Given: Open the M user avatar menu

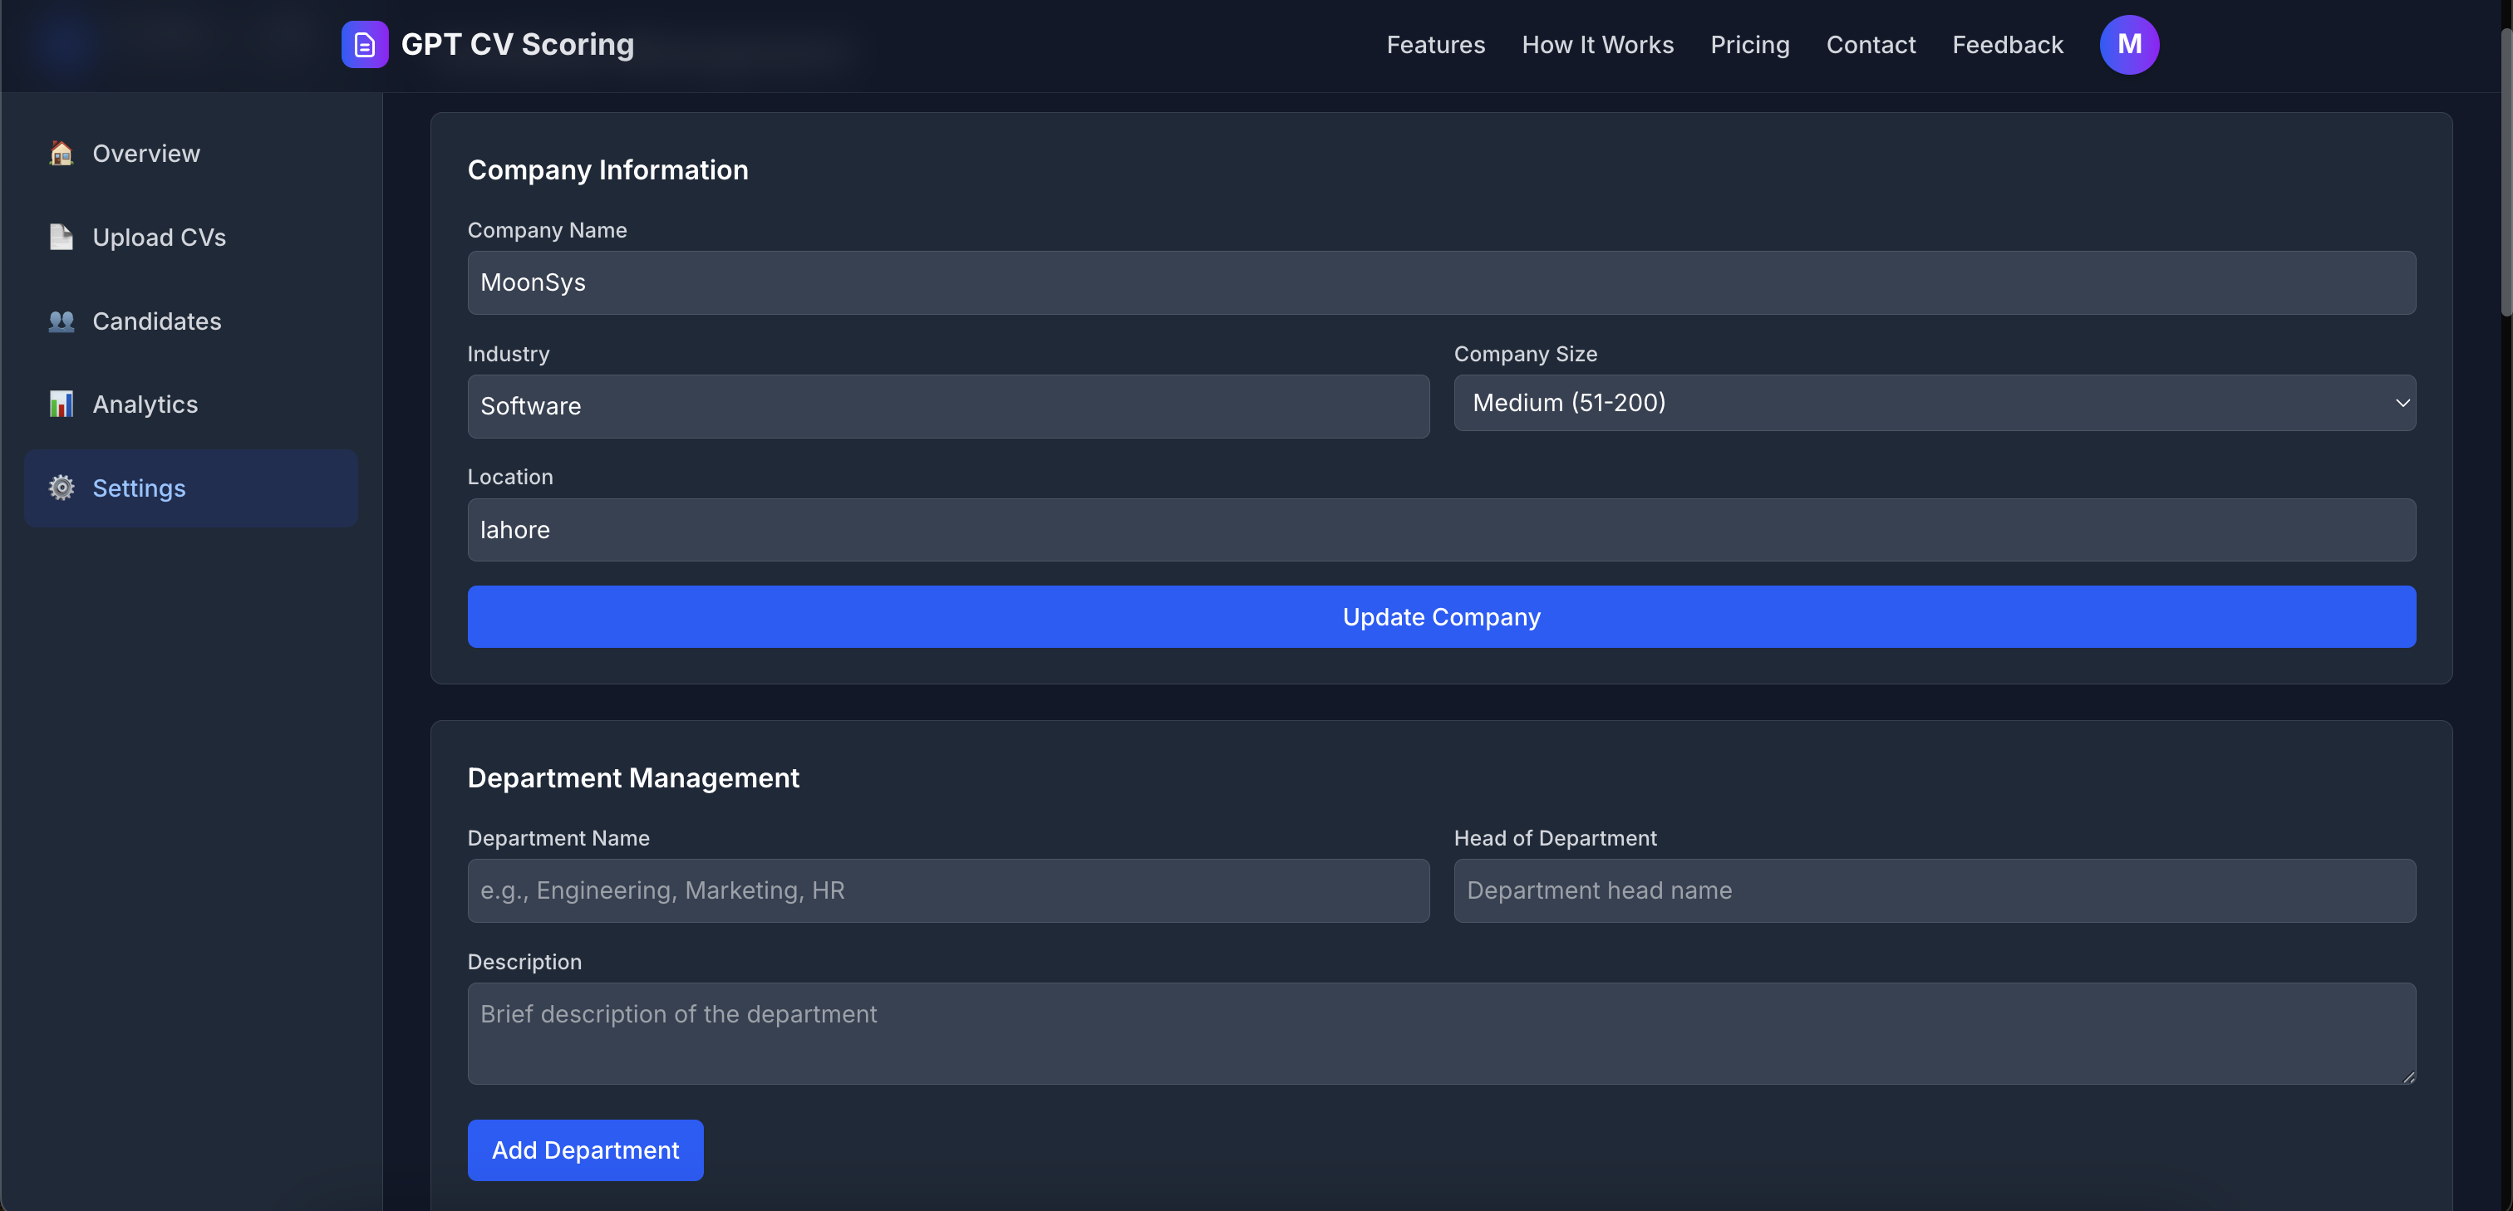Looking at the screenshot, I should 2128,45.
